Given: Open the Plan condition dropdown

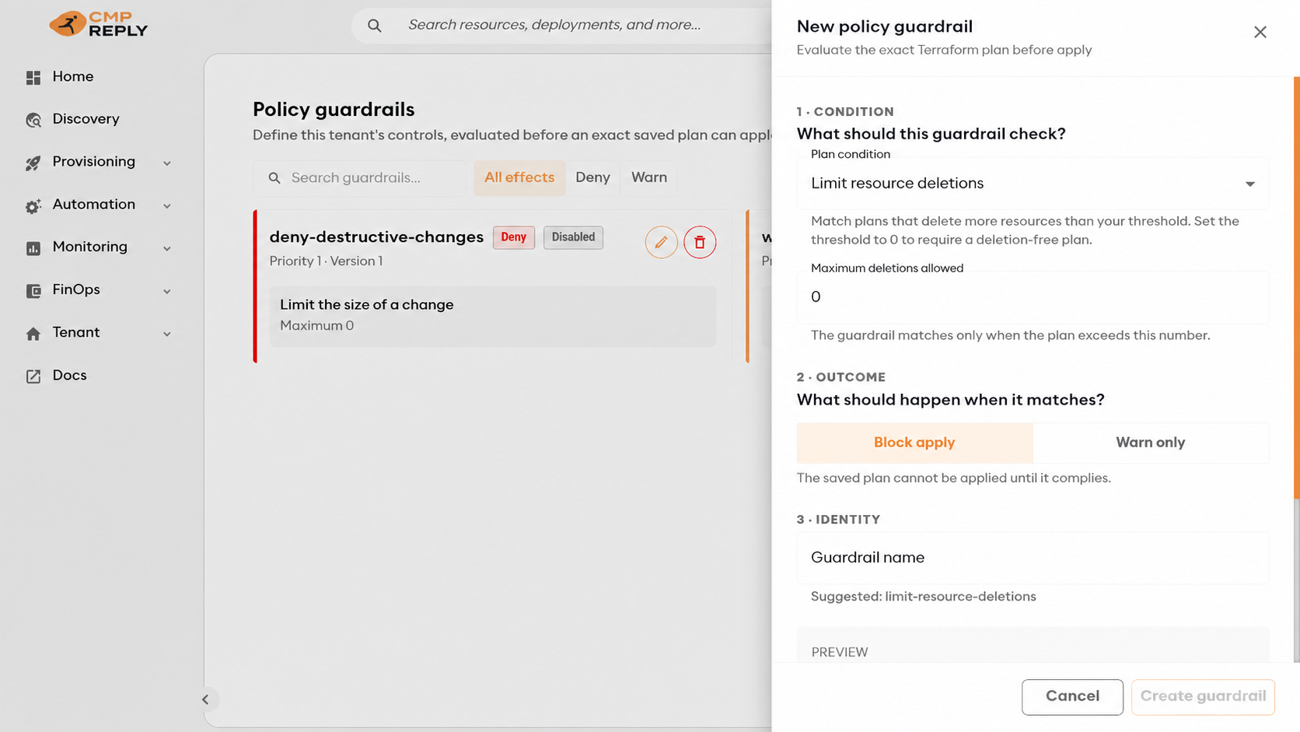Looking at the screenshot, I should click(1033, 184).
